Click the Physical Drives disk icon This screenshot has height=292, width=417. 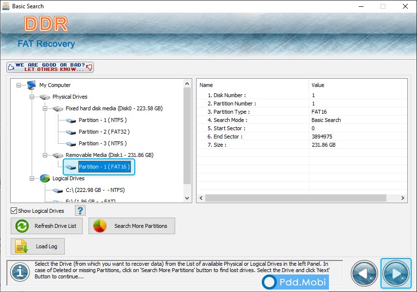coord(45,97)
